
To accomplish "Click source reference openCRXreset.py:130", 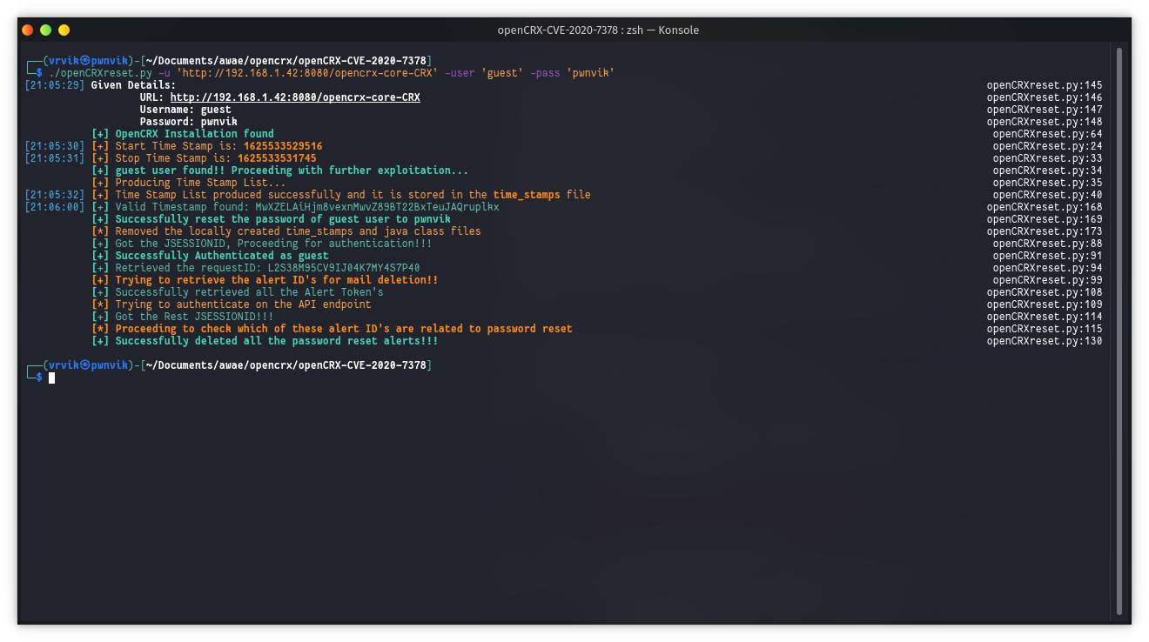I will (x=1045, y=341).
